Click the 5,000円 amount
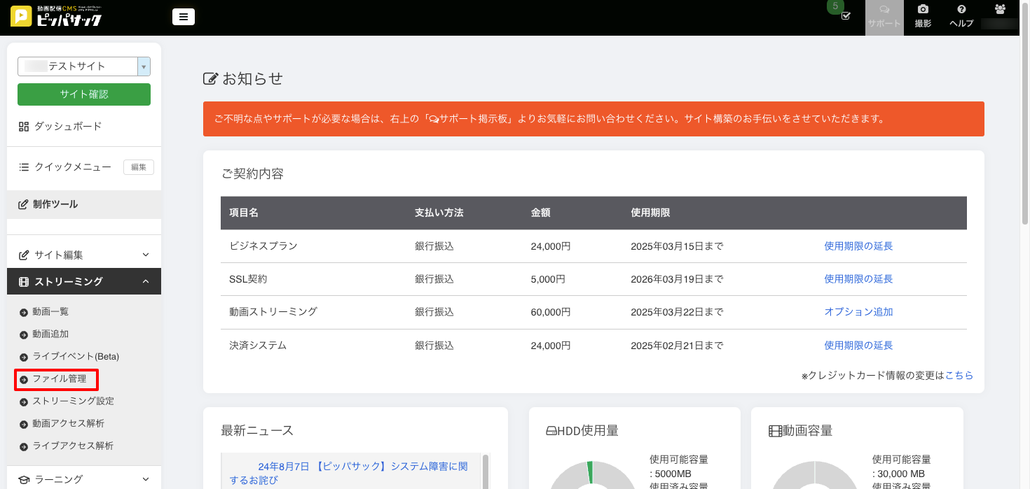 coord(548,279)
